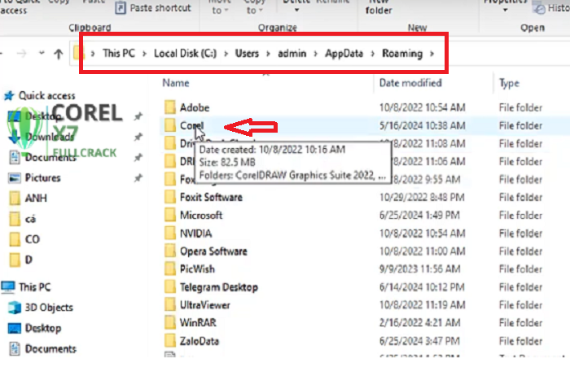Screen dimensions: 570x367
Task: Click the forward navigation arrow
Action: (x=22, y=54)
